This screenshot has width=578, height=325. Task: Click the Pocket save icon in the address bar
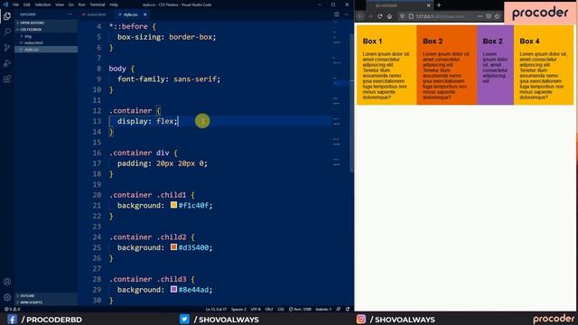[x=489, y=16]
